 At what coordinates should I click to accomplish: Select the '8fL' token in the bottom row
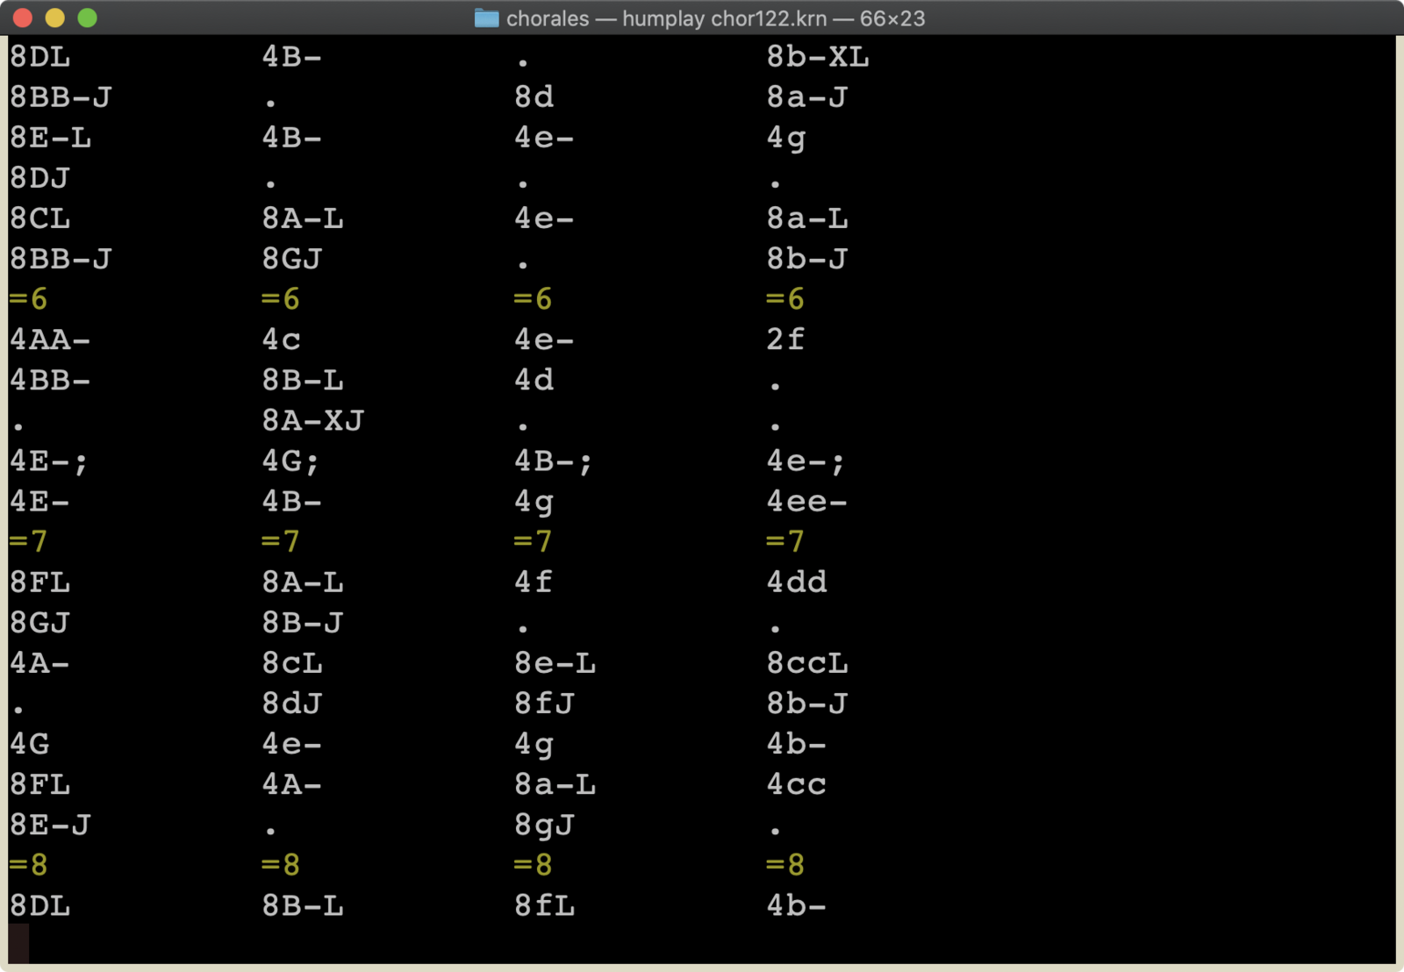(544, 905)
